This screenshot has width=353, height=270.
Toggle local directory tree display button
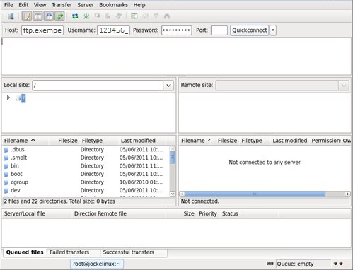[37, 16]
